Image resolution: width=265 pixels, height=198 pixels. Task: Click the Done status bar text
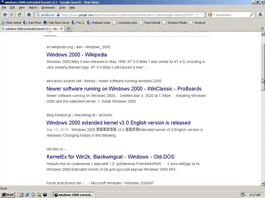[4, 188]
